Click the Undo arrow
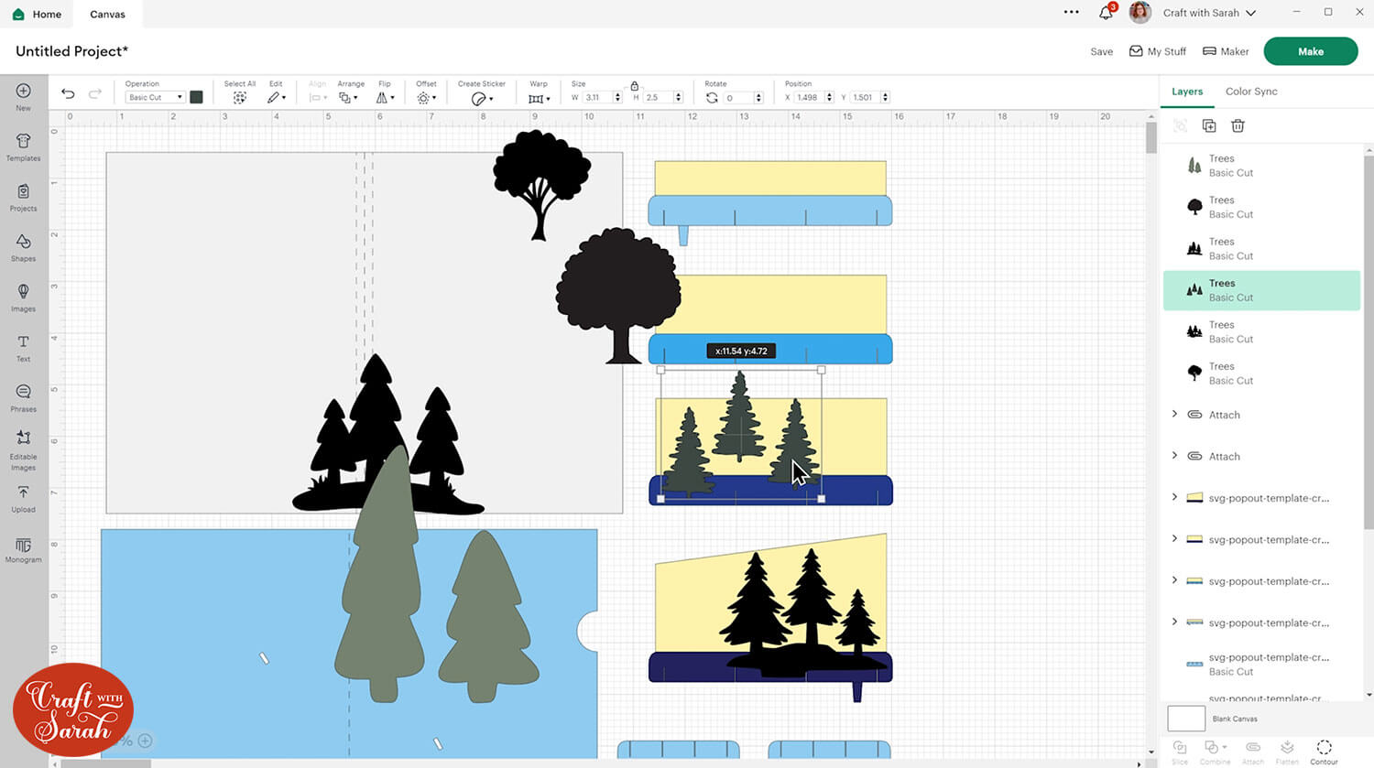The height and width of the screenshot is (768, 1374). tap(68, 94)
